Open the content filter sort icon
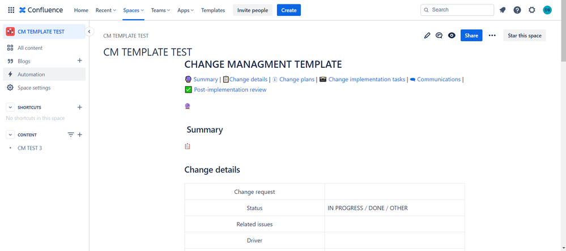 [x=71, y=135]
